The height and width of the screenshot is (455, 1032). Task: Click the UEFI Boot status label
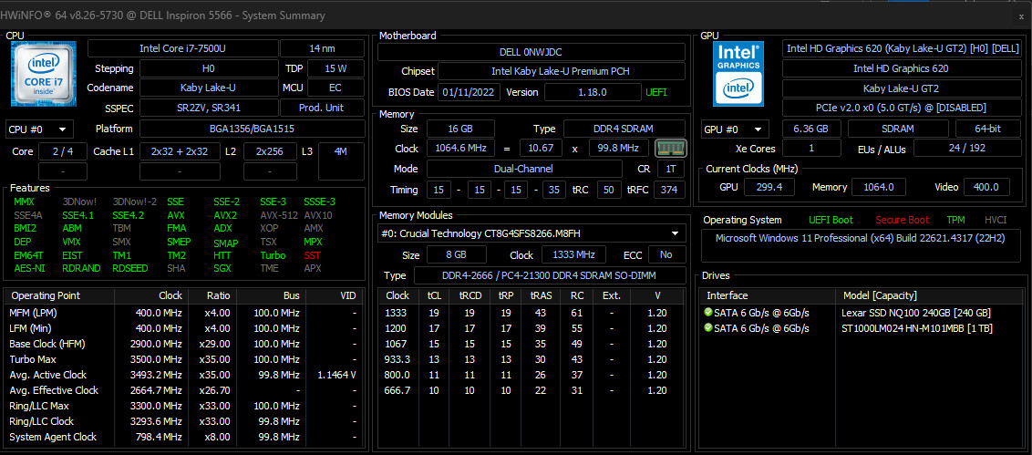(831, 220)
